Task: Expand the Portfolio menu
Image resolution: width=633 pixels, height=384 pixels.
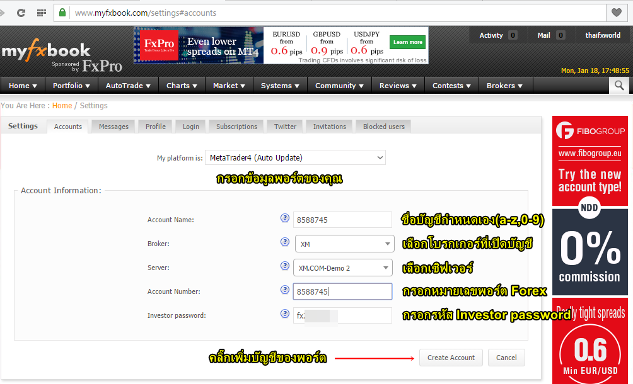Action: [x=71, y=86]
